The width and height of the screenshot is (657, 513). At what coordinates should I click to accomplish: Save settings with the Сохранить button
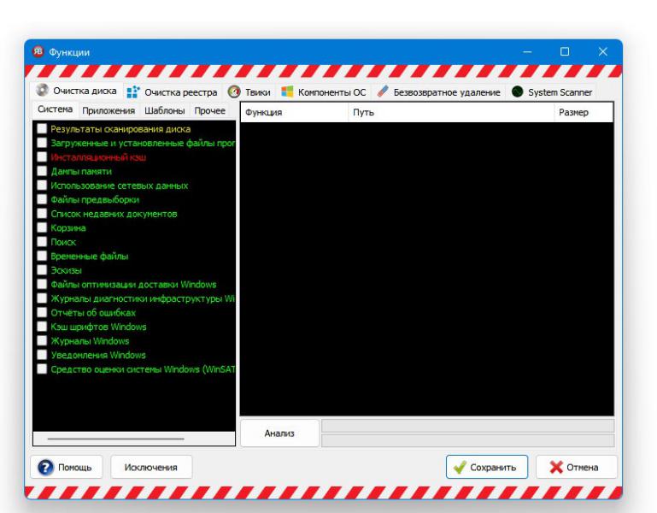pos(487,467)
